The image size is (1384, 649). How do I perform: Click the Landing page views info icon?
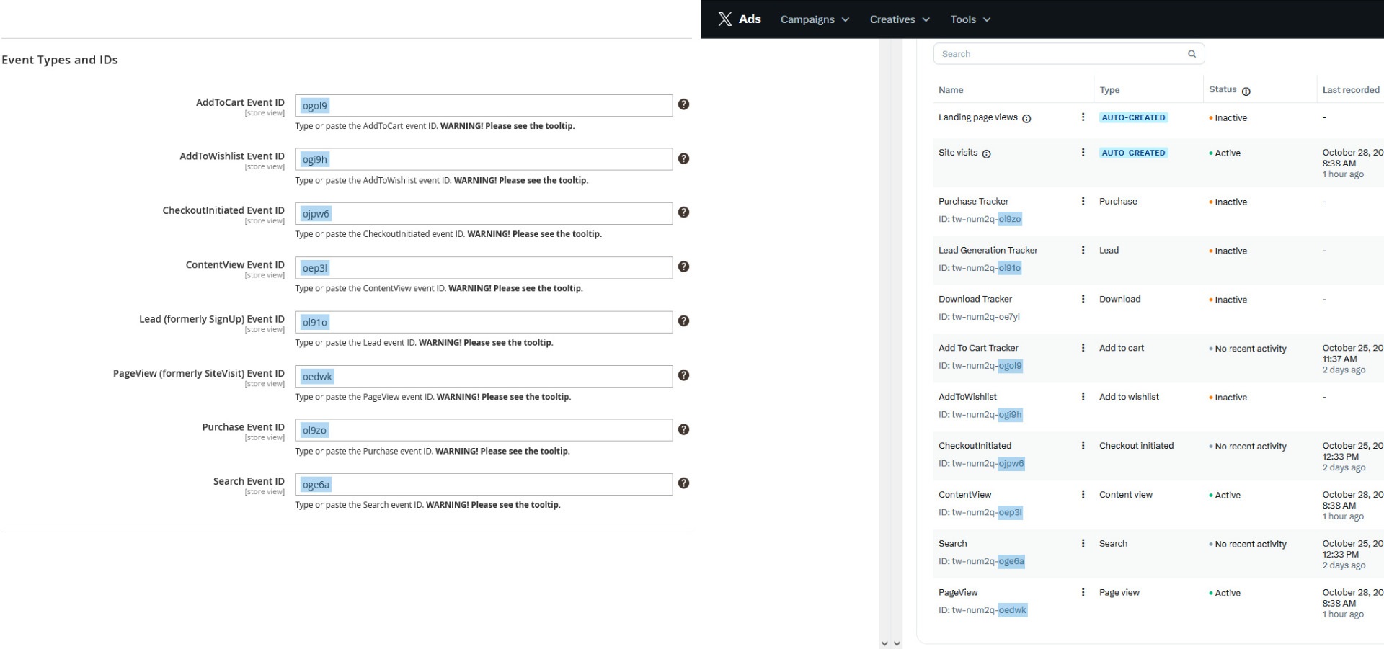pos(1026,119)
